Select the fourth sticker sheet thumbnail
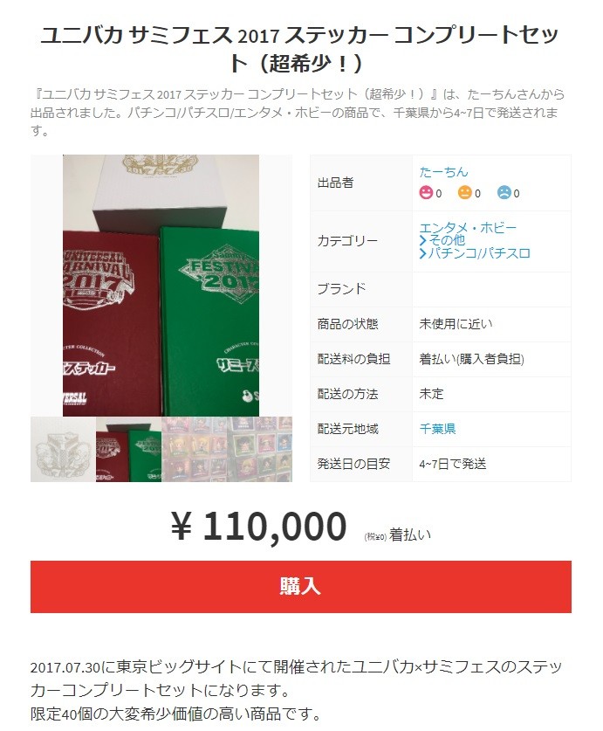Screen dimensions: 603x731 [259, 450]
